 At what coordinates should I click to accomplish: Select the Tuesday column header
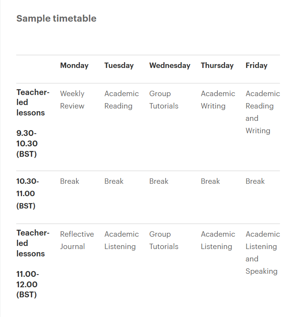(x=119, y=66)
